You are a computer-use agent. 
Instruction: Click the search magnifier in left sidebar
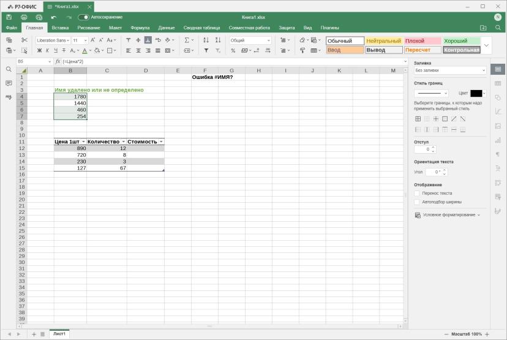9,69
